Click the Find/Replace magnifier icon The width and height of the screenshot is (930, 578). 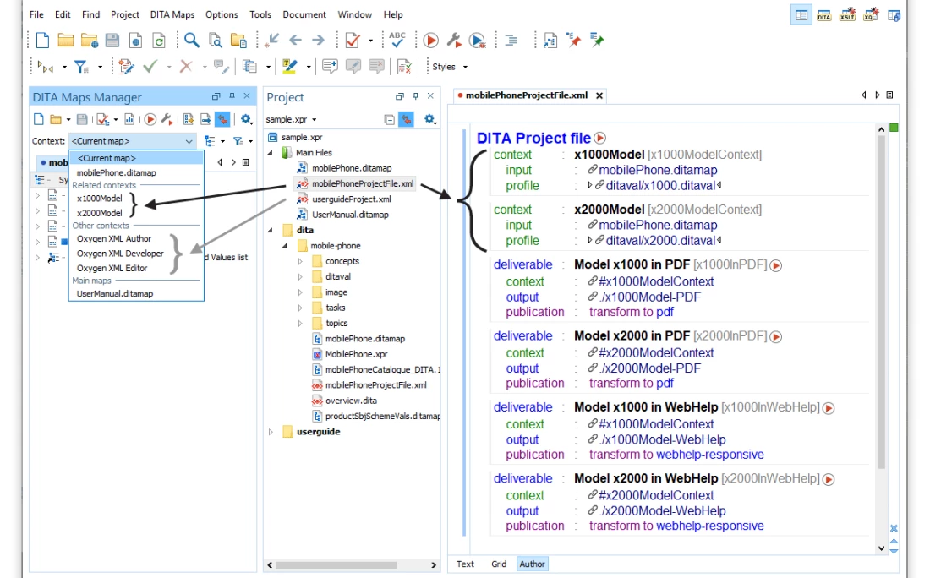pyautogui.click(x=192, y=40)
